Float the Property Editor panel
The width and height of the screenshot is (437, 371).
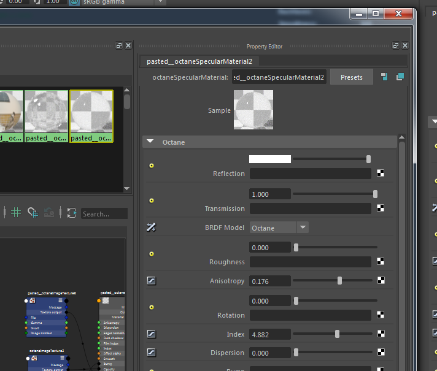[x=396, y=45]
